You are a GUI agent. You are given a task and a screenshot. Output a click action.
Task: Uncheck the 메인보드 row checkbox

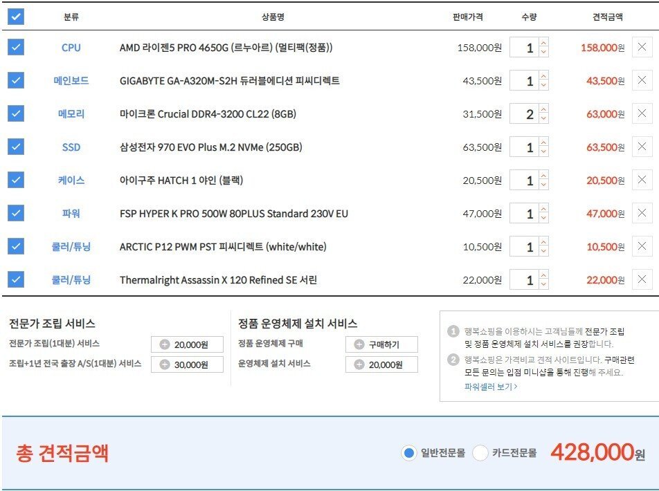pos(15,80)
